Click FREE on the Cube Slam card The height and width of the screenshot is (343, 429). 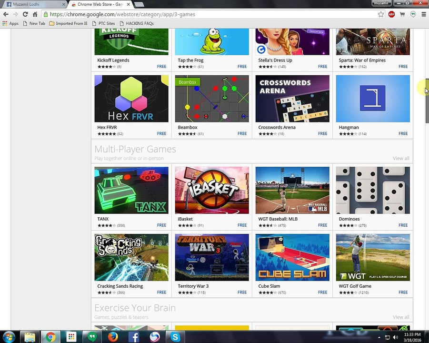[x=322, y=292]
